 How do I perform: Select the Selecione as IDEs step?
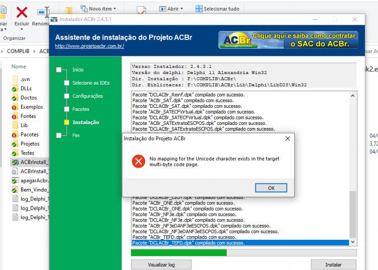pos(91,83)
